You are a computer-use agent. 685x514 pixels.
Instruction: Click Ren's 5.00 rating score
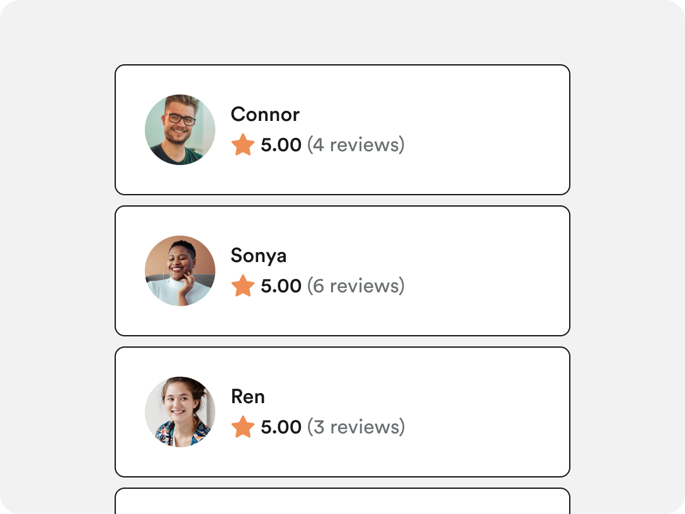[x=281, y=428]
